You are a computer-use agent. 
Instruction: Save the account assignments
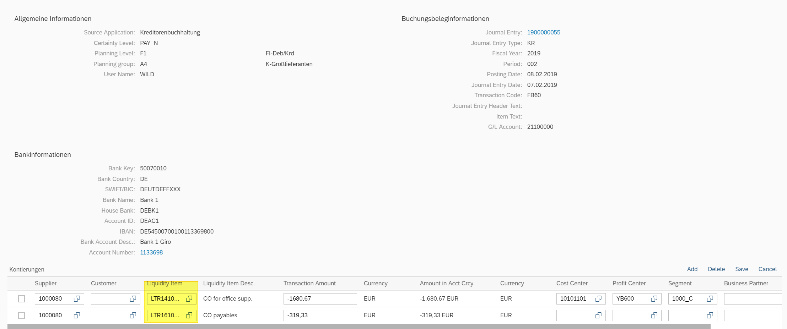742,269
